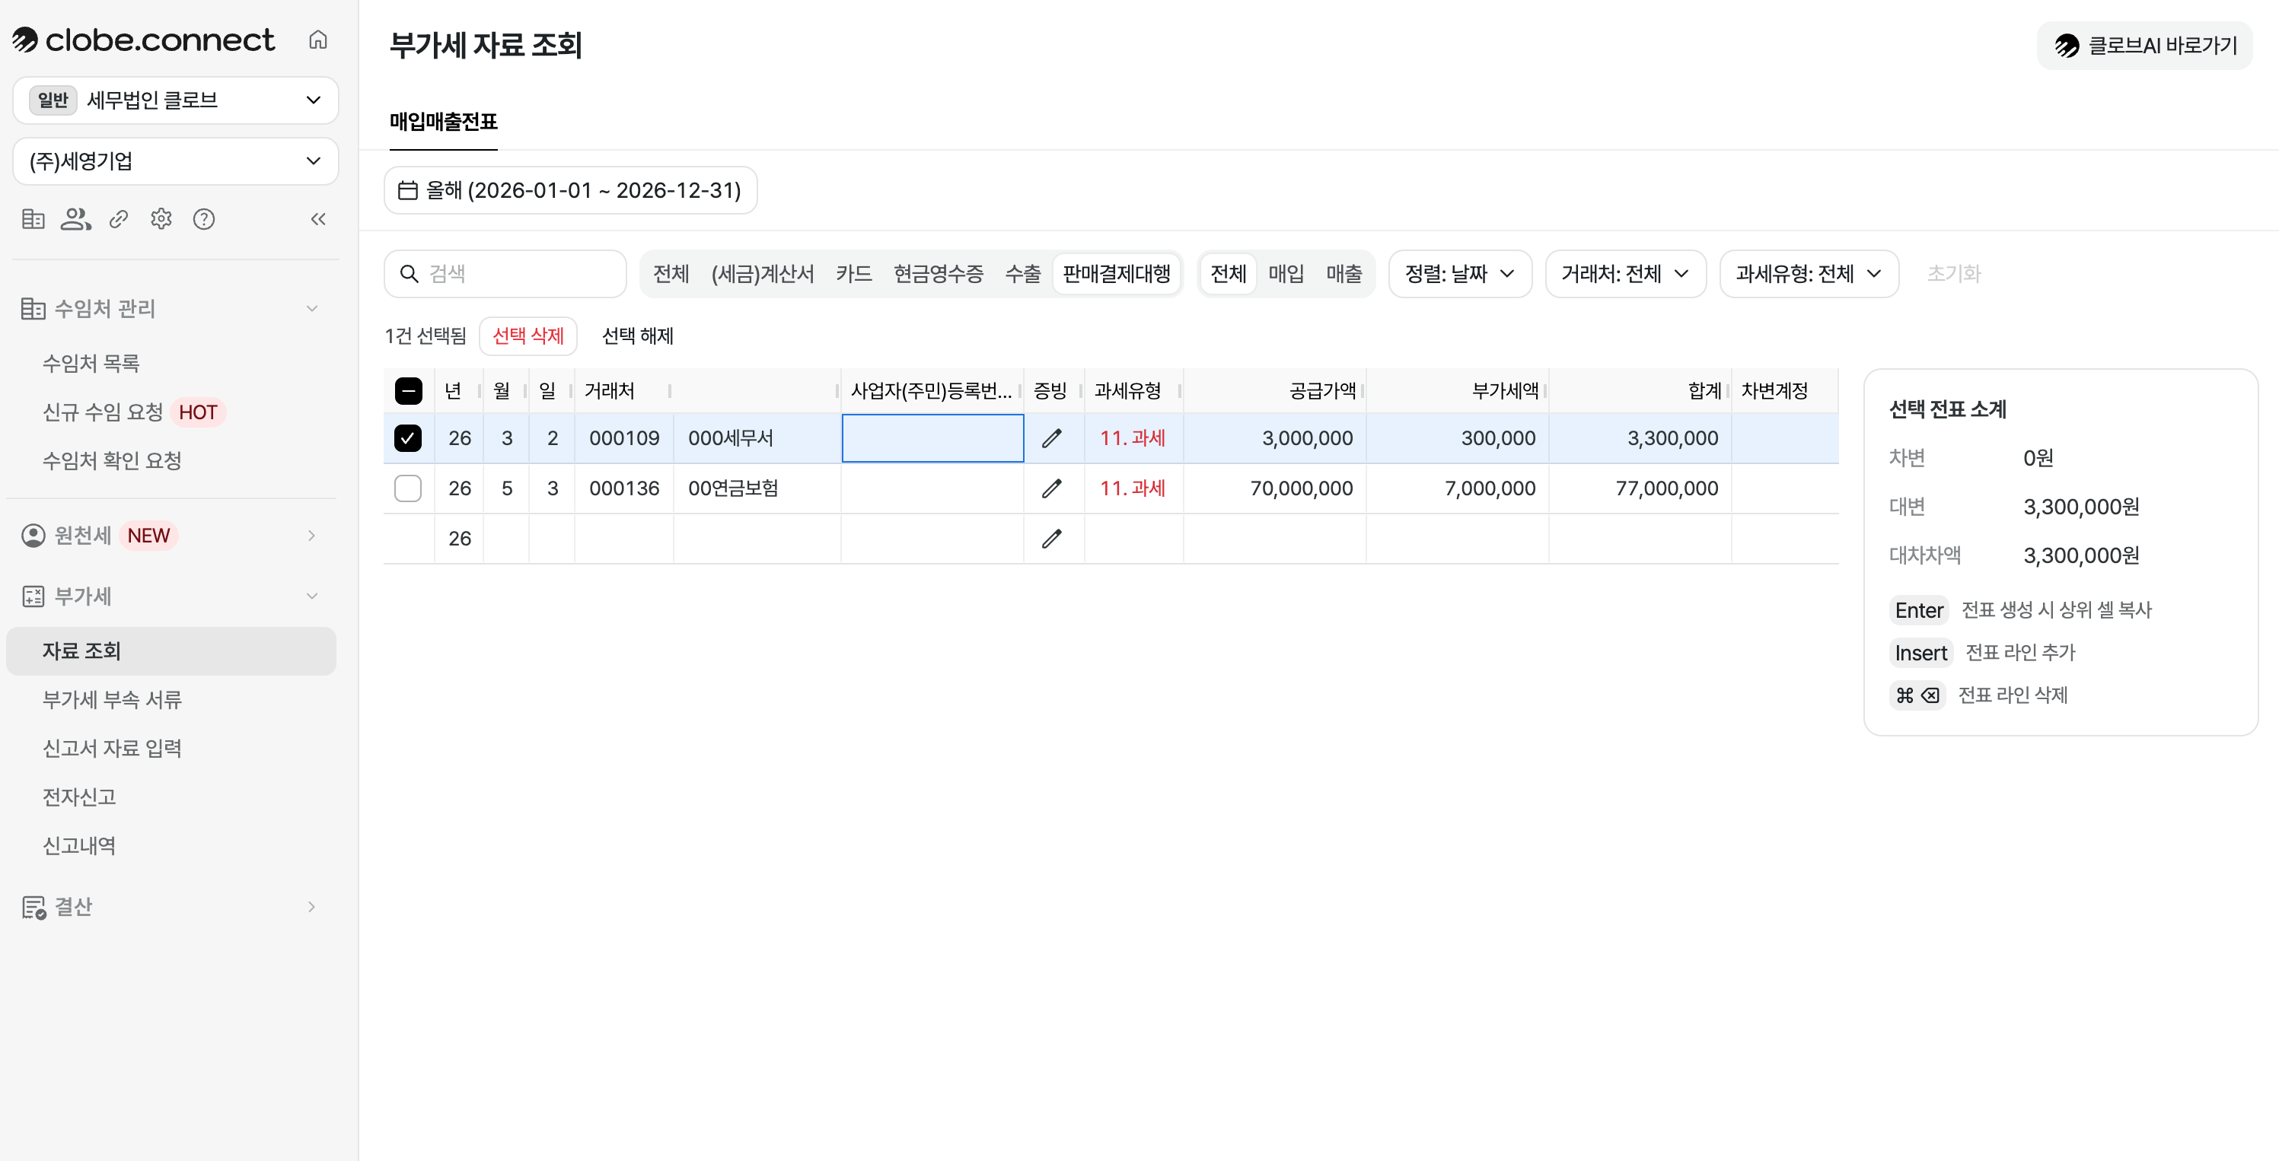Open the date range picker 올해

point(571,190)
